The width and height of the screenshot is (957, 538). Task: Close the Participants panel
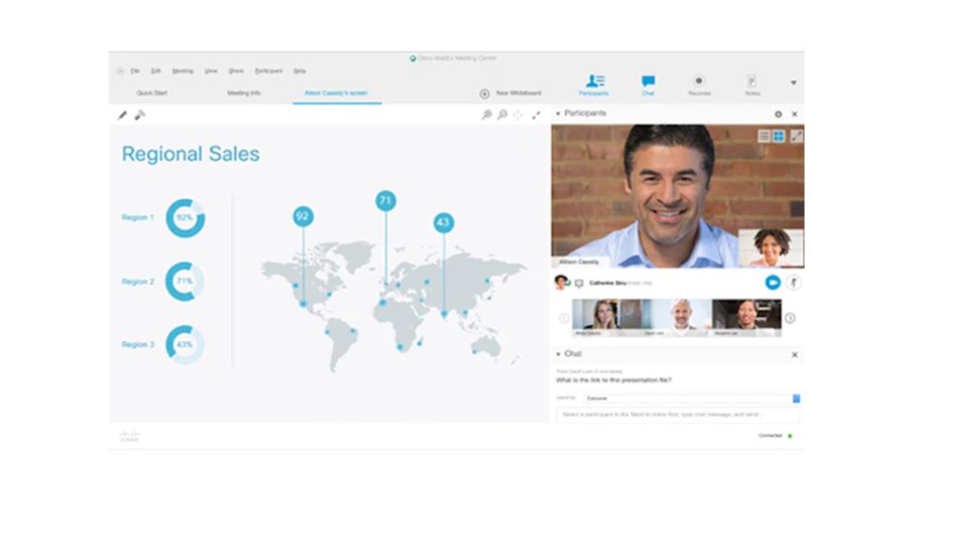[794, 114]
